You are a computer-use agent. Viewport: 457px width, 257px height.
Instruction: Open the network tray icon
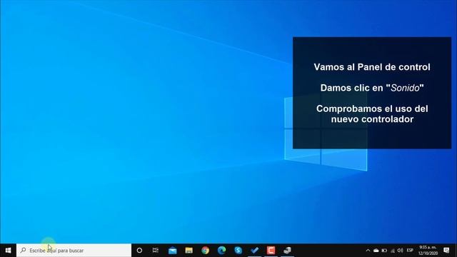393,251
